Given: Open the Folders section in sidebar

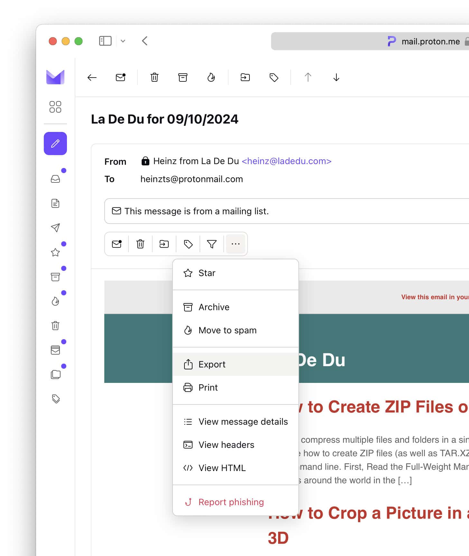Looking at the screenshot, I should point(55,375).
